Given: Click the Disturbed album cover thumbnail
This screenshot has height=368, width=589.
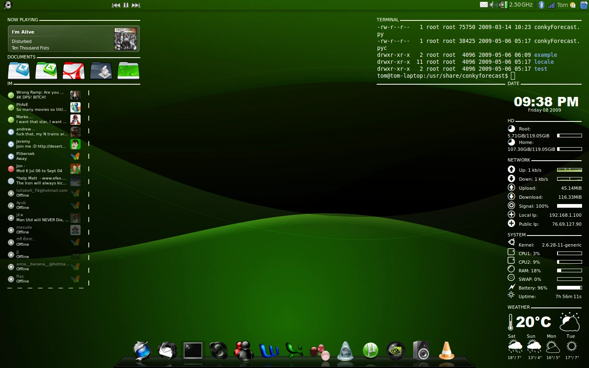Looking at the screenshot, I should (125, 39).
